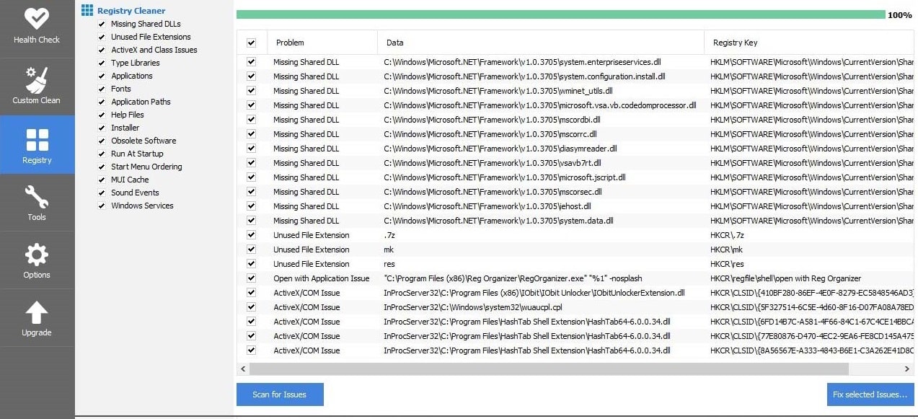Click the Upgrade arrow icon
This screenshot has height=419, width=918.
click(x=37, y=314)
